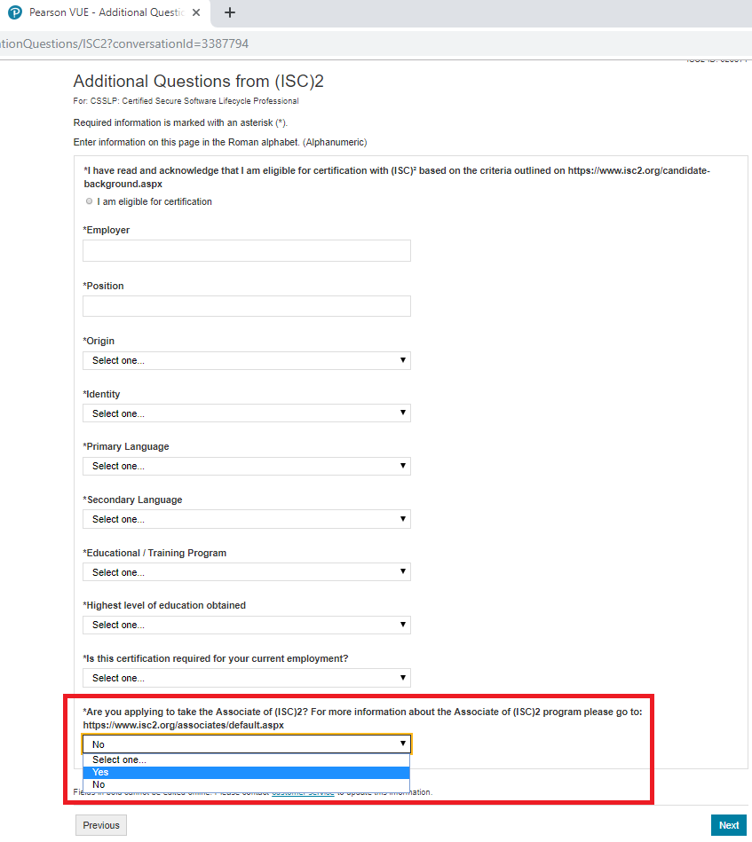Open the Educational / Training Program dropdown
This screenshot has width=752, height=842.
[x=246, y=571]
